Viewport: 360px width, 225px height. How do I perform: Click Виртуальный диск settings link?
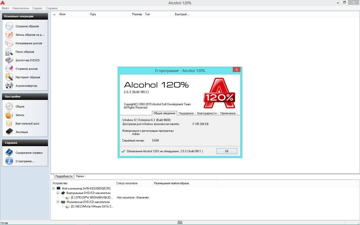(27, 123)
